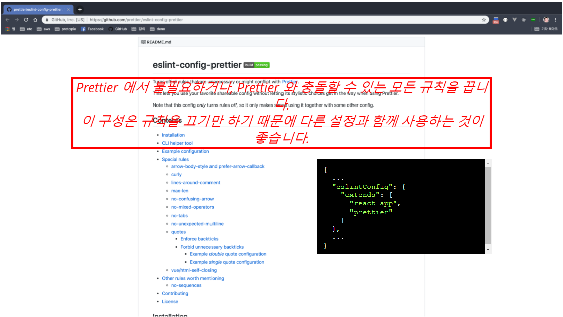
Task: Jump to the Example configuration section
Action: [185, 151]
